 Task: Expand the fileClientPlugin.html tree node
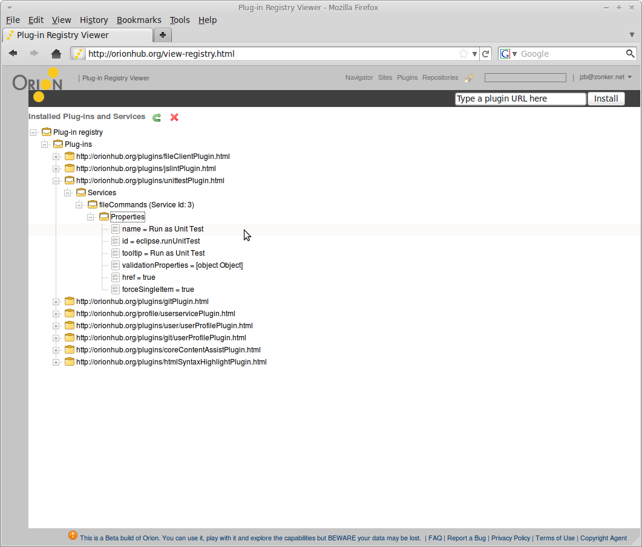(x=56, y=157)
